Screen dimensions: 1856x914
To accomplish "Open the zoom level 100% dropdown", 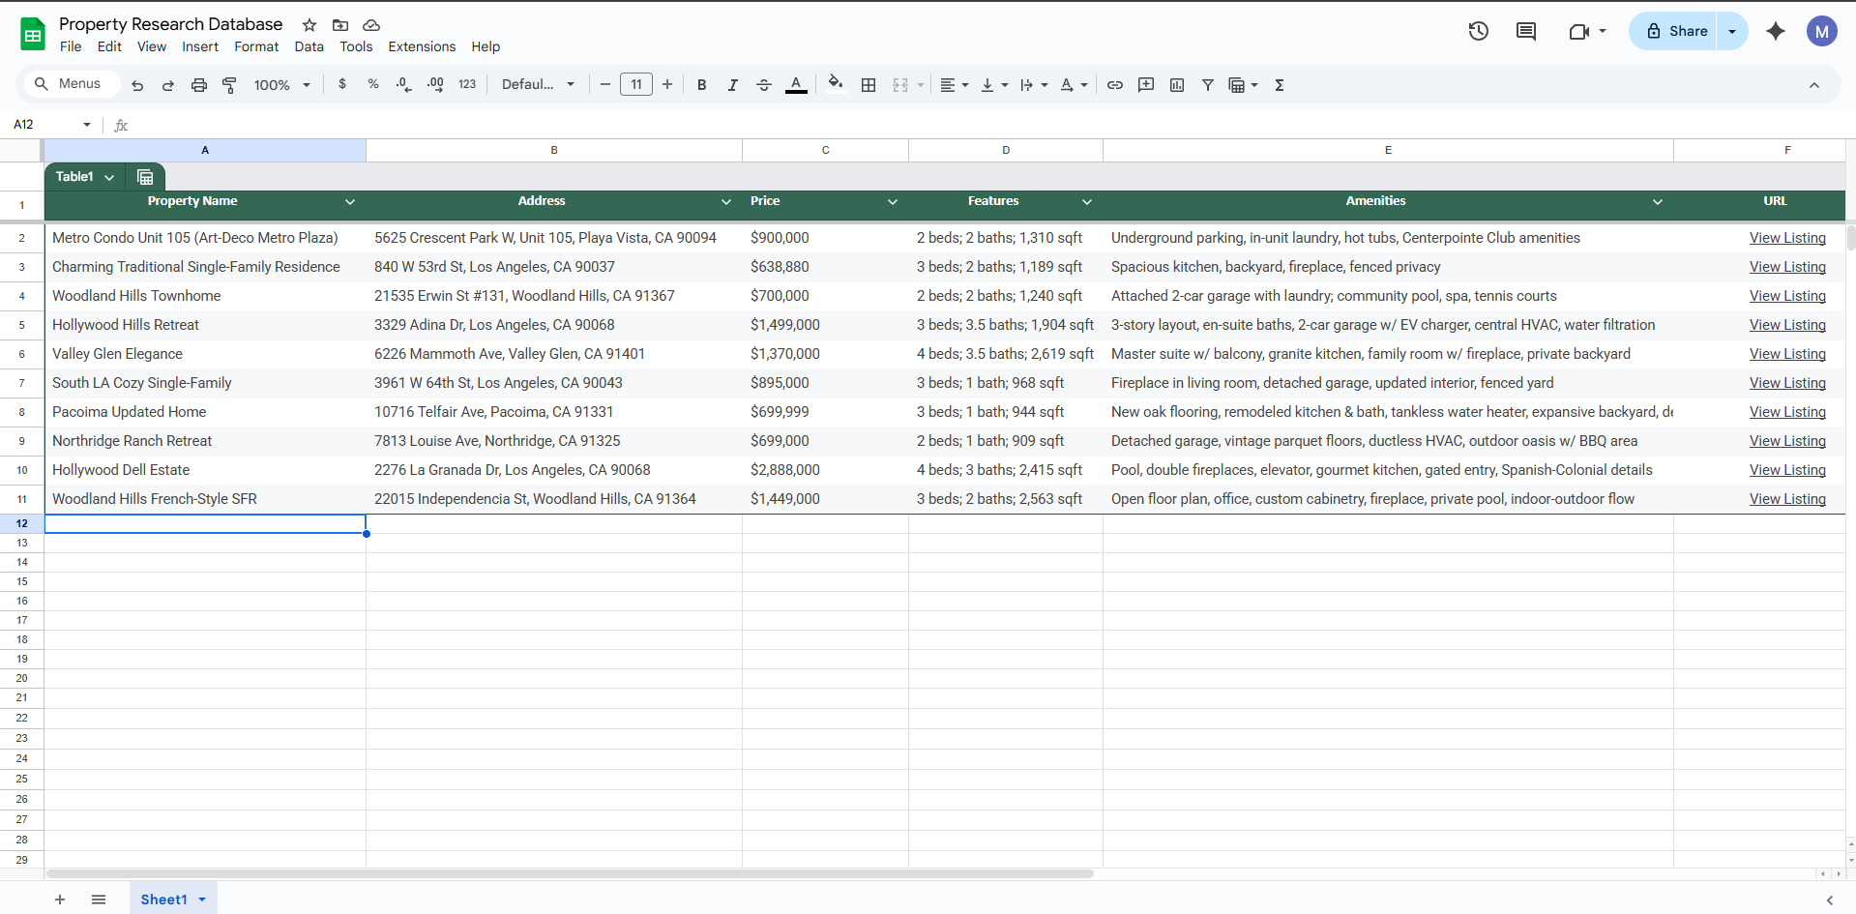I will 281,85.
